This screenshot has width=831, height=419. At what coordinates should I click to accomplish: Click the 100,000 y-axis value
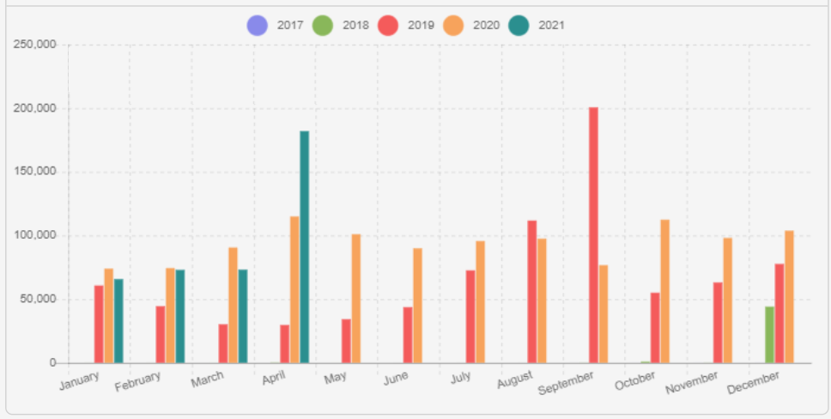tap(33, 236)
